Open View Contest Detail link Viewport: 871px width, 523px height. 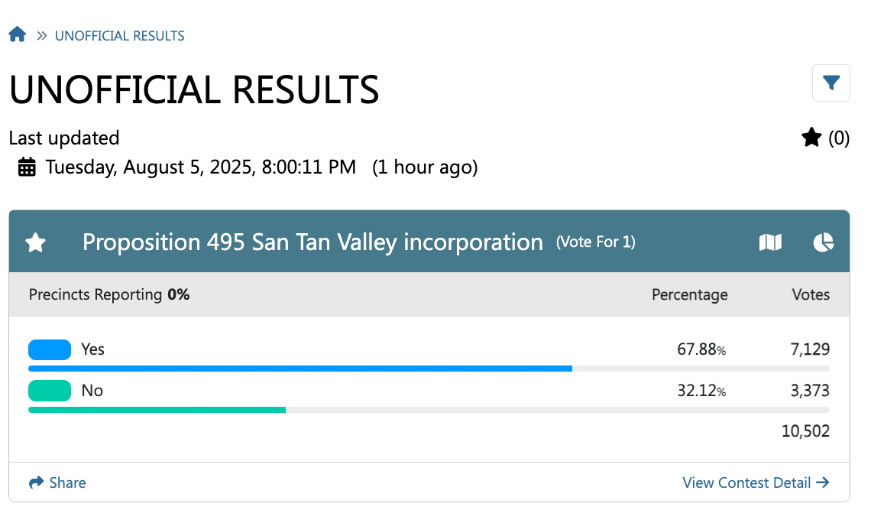pos(755,482)
